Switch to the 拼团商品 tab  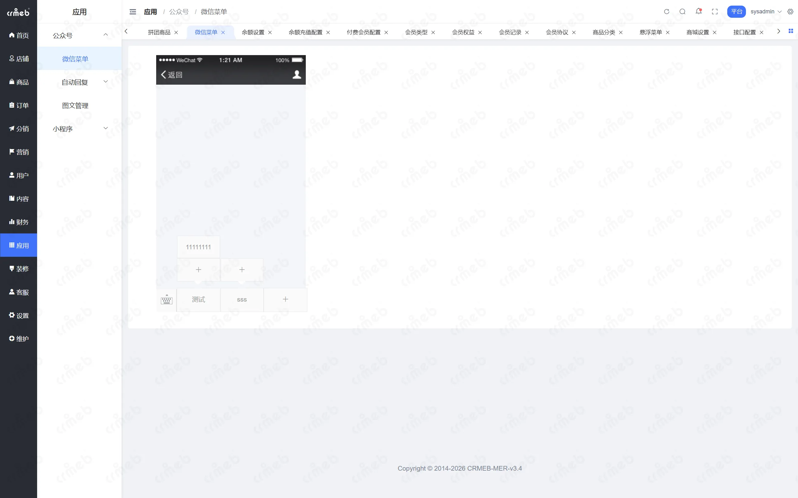tap(159, 32)
